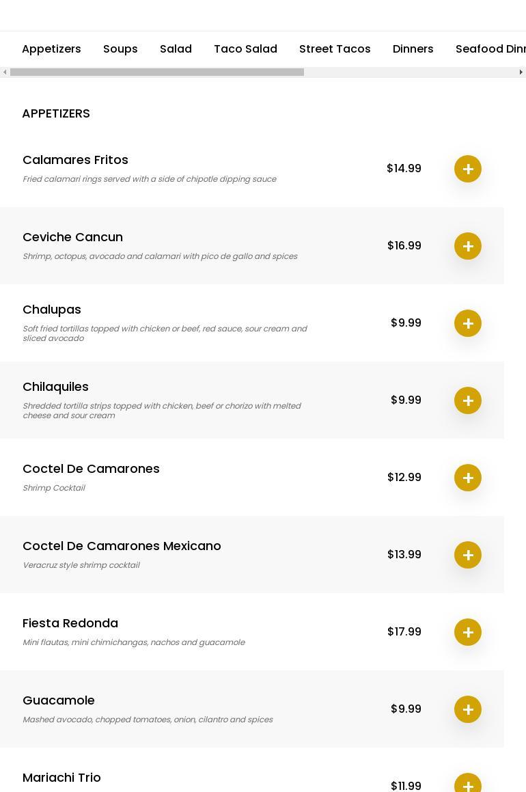Add Calamares Fritos to the order

(468, 169)
